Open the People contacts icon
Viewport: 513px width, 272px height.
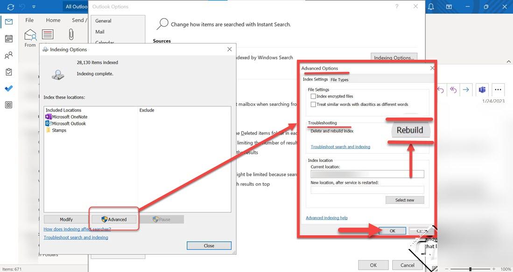tap(9, 55)
